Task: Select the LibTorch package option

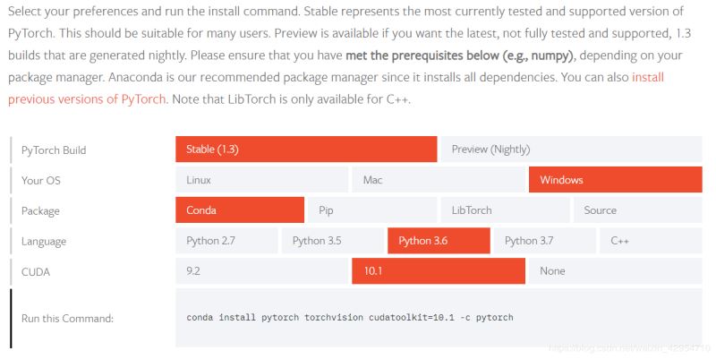Action: pos(504,210)
